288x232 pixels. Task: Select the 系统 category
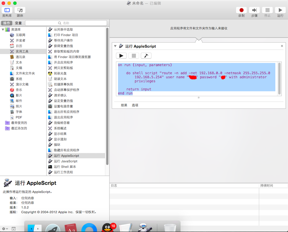click(x=23, y=79)
